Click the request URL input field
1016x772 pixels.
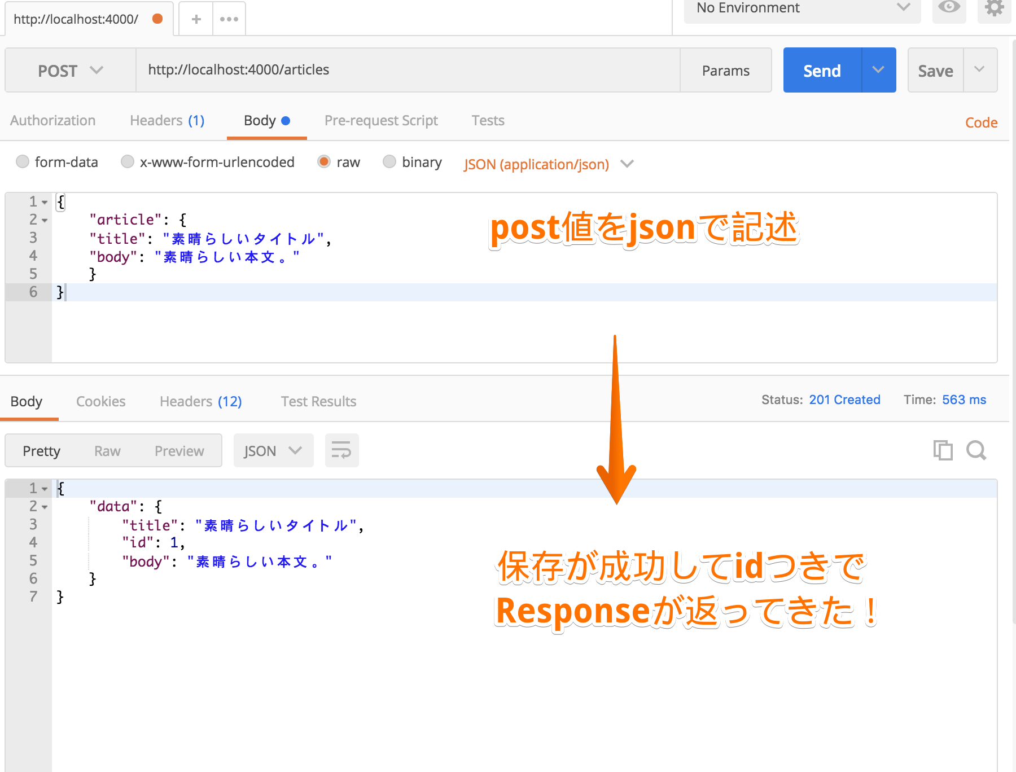pos(408,70)
